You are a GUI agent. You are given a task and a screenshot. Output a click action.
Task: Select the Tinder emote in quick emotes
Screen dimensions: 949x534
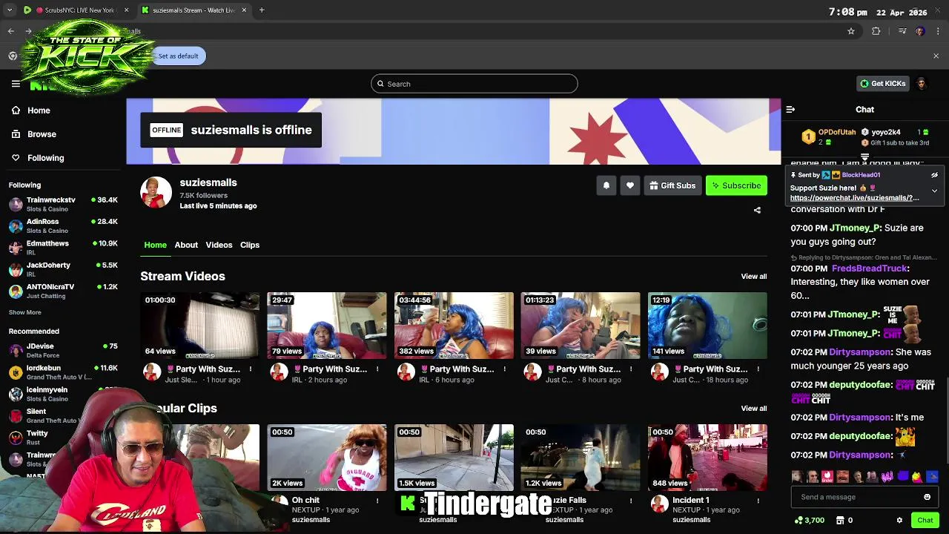(828, 476)
